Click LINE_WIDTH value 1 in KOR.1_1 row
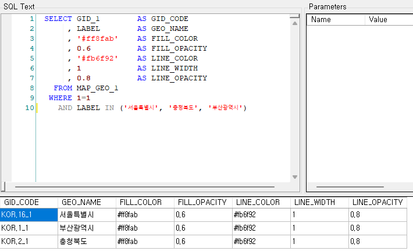The width and height of the screenshot is (413, 251). 320,228
